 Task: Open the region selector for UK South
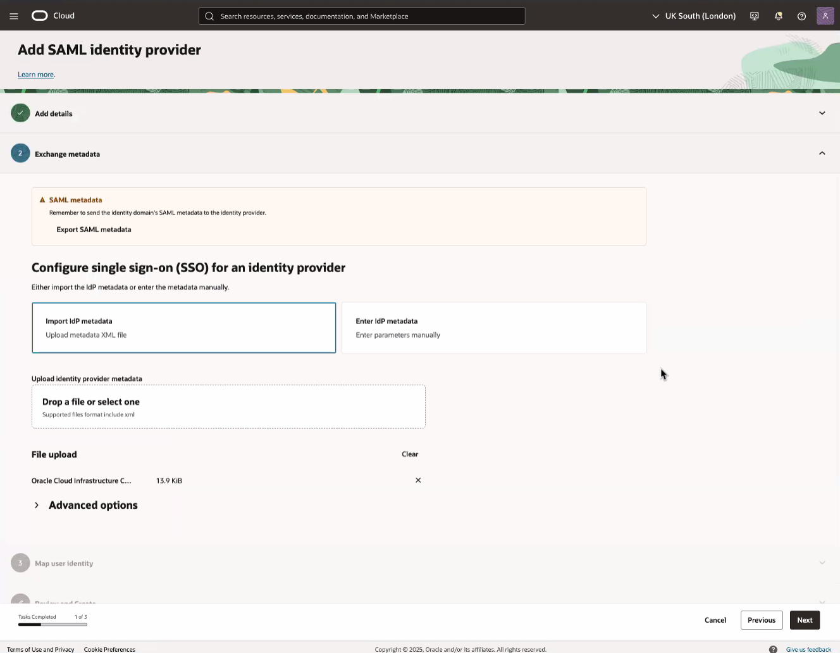[x=693, y=16]
